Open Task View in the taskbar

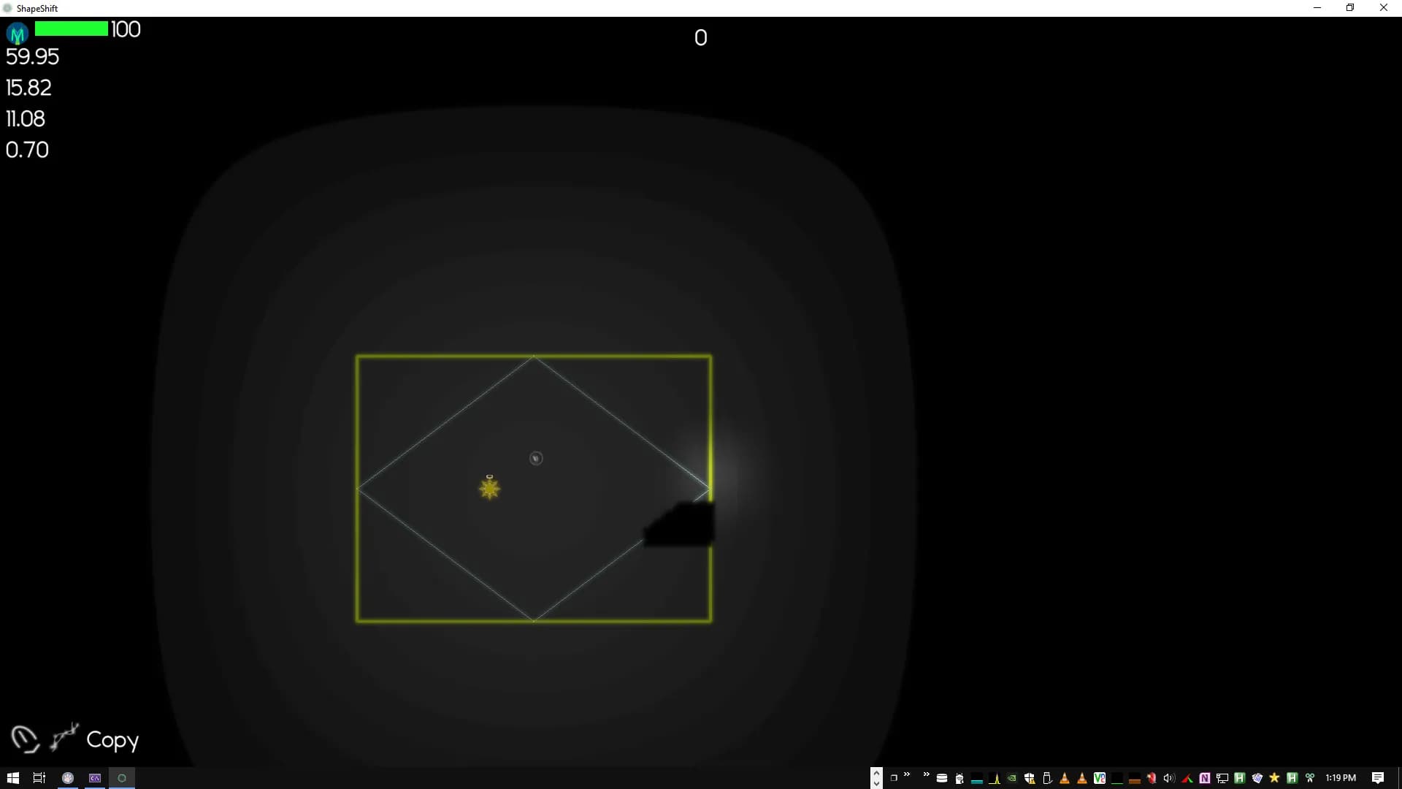39,778
